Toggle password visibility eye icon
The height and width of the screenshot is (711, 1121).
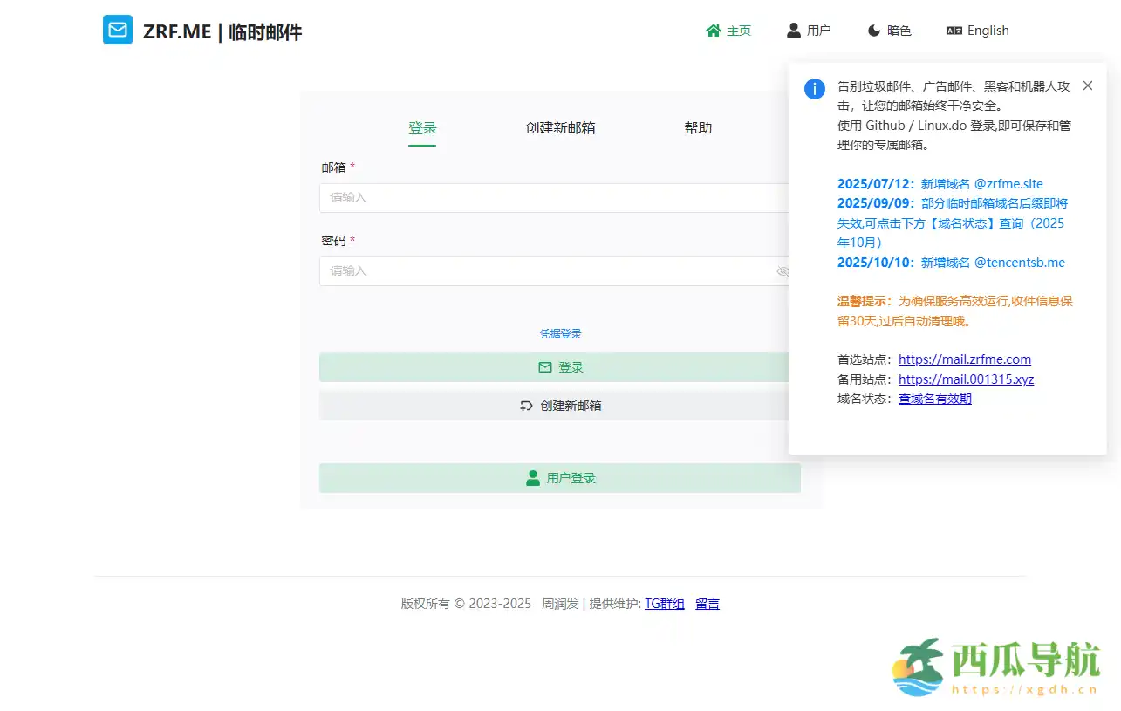pos(783,271)
